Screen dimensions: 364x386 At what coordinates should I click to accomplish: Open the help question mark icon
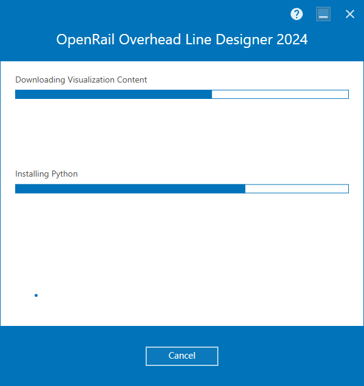[x=297, y=14]
